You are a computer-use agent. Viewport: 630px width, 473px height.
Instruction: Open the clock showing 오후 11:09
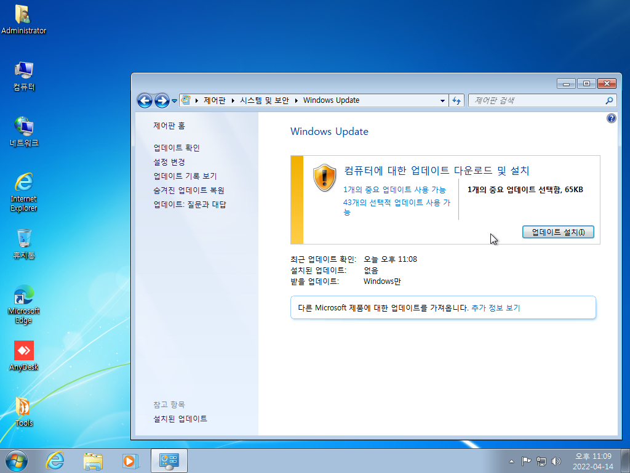[x=593, y=461]
